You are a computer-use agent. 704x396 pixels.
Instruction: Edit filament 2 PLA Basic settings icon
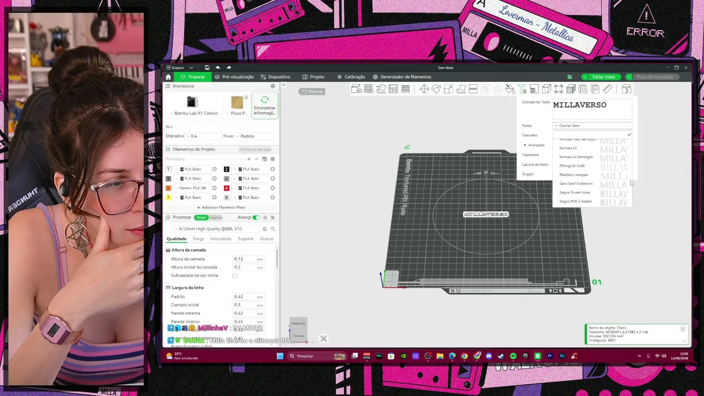272,169
